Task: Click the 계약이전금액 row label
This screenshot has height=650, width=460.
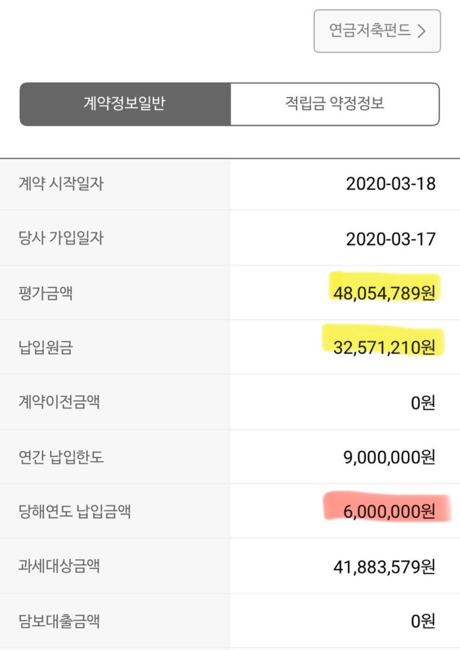Action: [x=59, y=402]
